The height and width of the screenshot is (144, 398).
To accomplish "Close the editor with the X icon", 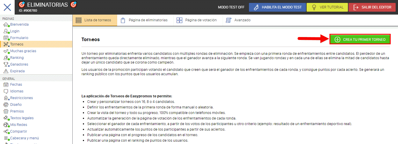I will click(x=7, y=7).
